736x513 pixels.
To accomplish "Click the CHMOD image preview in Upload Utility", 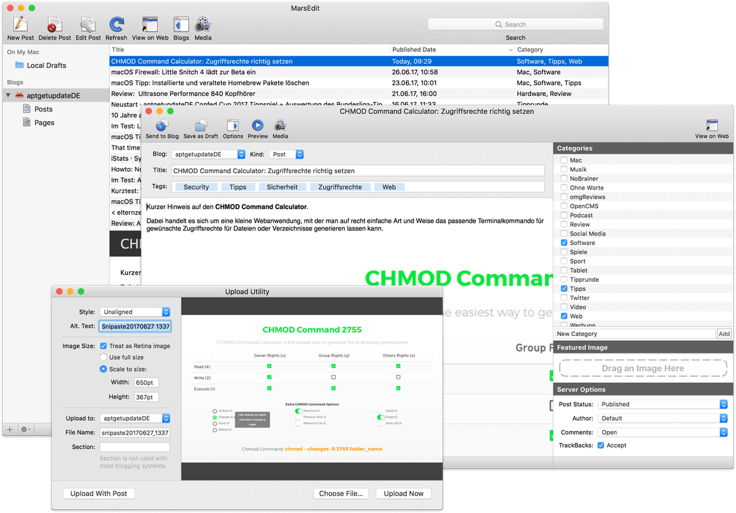I will [x=311, y=389].
